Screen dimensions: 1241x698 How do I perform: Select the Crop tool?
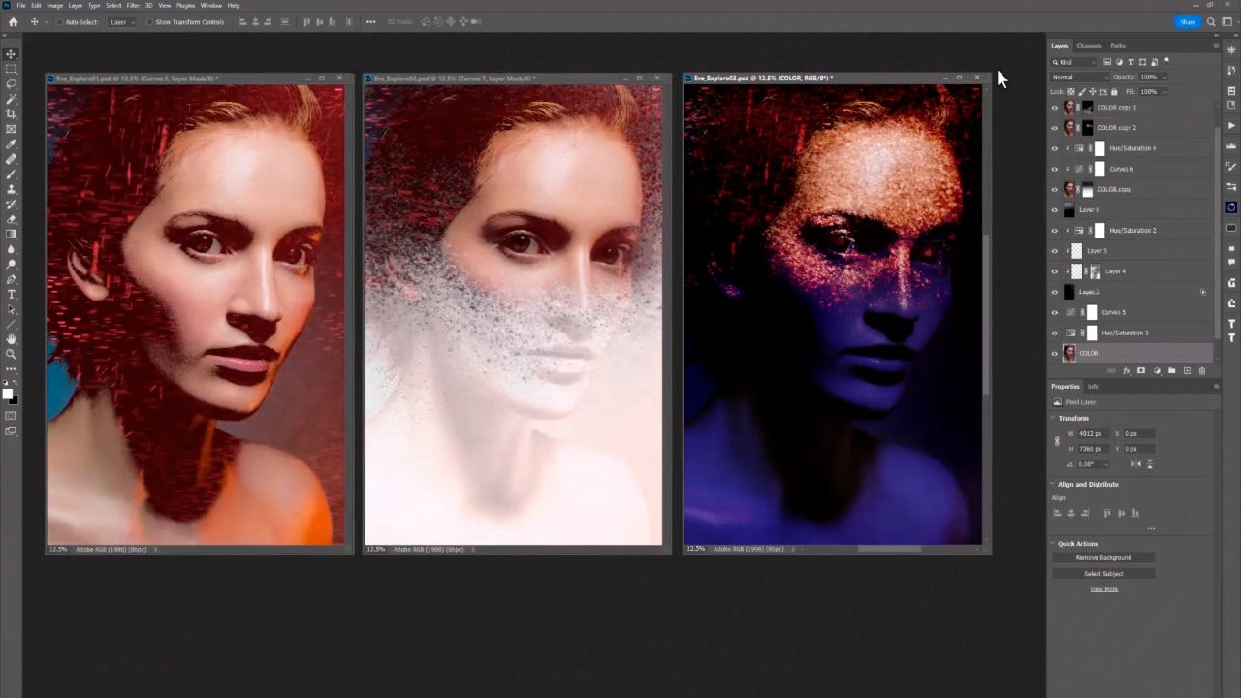[11, 113]
